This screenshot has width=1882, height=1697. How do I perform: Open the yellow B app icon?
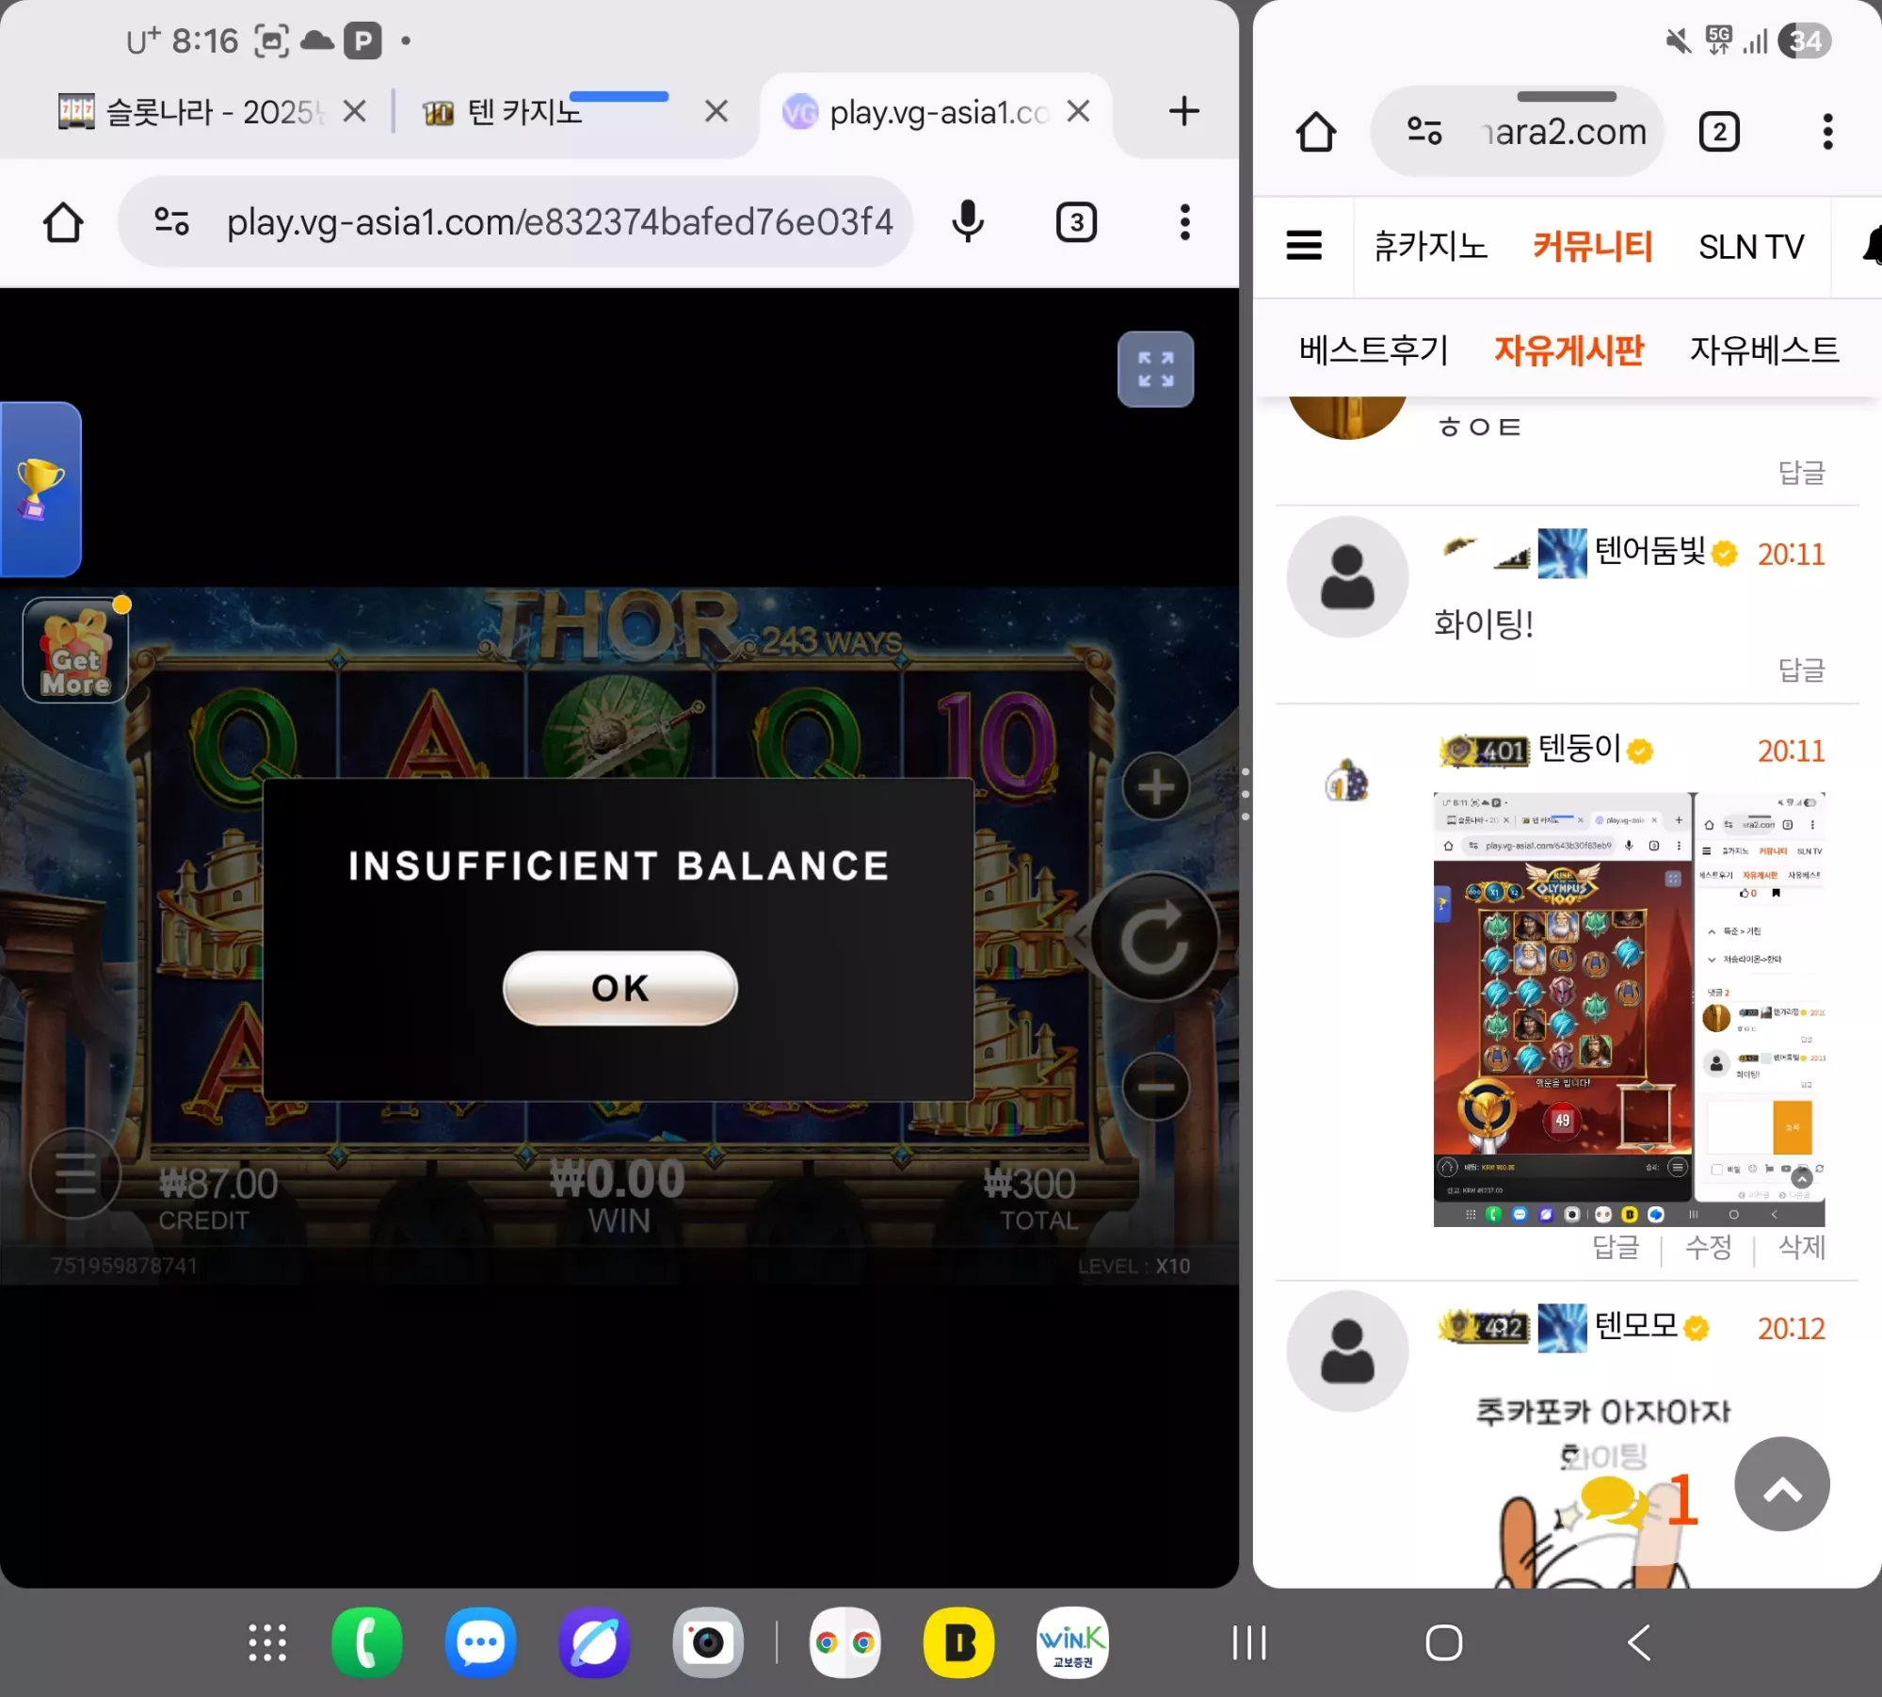point(958,1642)
